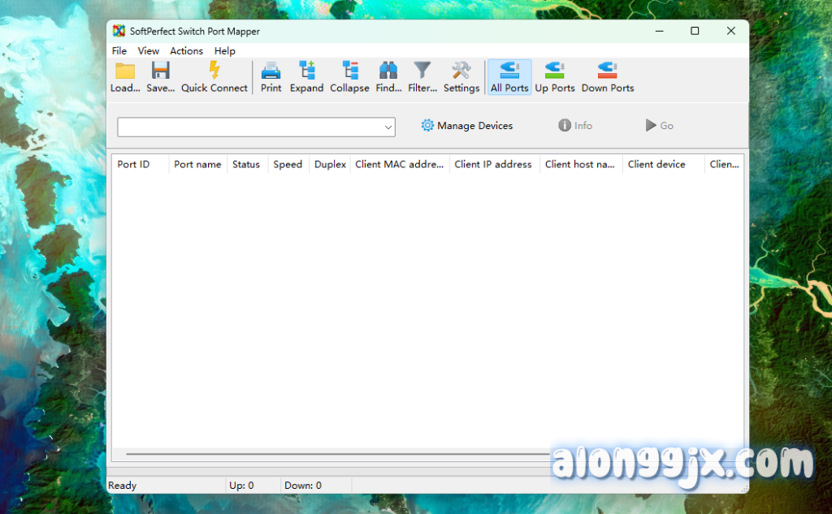
Task: Open the File menu
Action: tap(119, 50)
